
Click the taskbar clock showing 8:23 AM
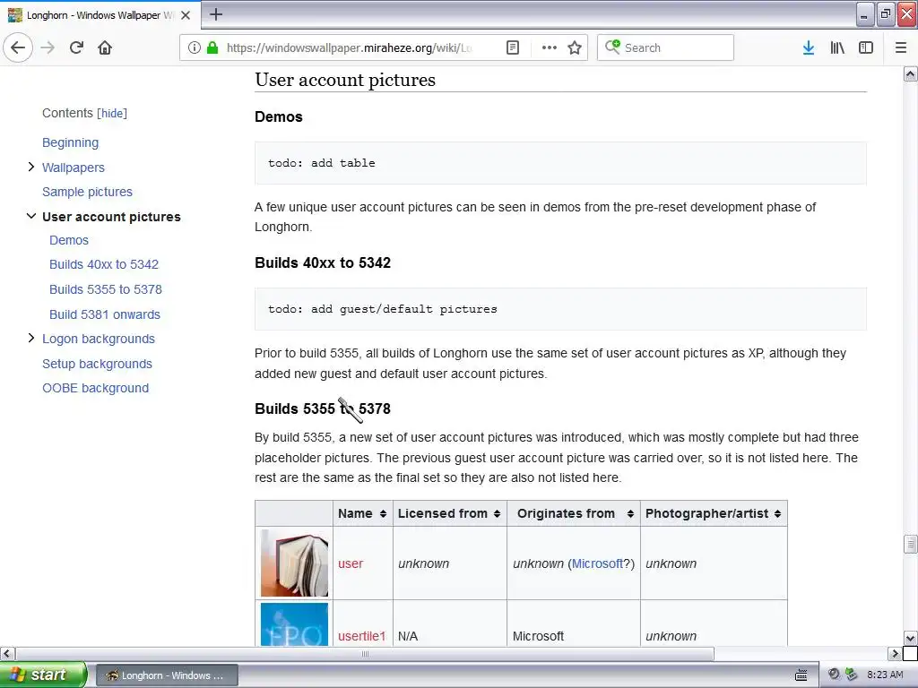tap(885, 675)
